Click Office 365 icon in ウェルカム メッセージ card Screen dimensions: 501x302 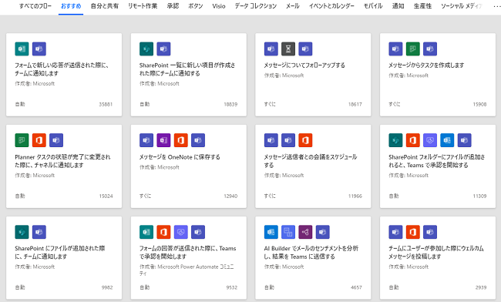[413, 232]
